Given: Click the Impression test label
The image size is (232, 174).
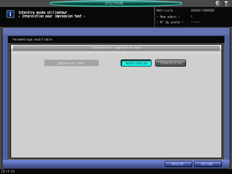Looking at the screenshot, I should click(71, 63).
